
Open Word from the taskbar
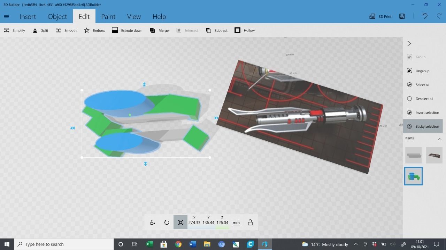(193, 244)
